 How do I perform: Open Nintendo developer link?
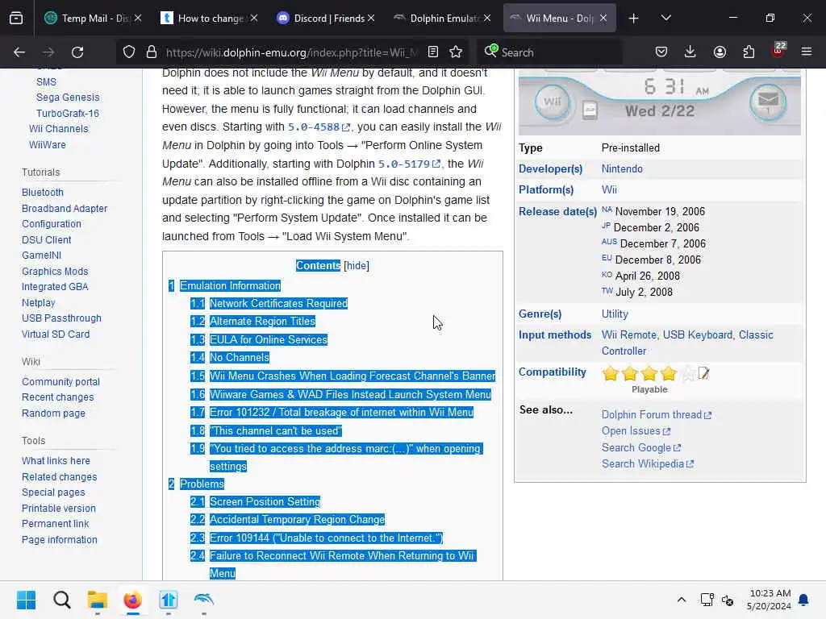622,169
